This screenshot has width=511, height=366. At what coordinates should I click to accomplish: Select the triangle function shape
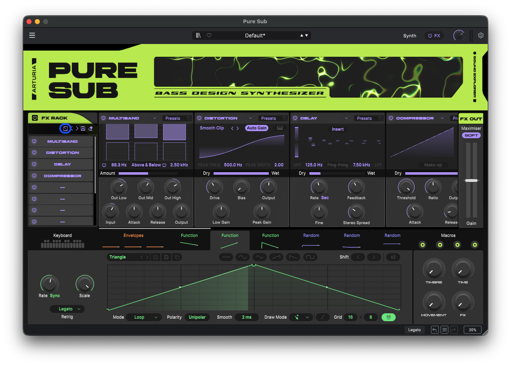[260, 257]
